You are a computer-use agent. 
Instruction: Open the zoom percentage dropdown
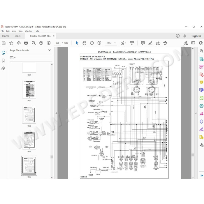pyautogui.click(x=115, y=43)
